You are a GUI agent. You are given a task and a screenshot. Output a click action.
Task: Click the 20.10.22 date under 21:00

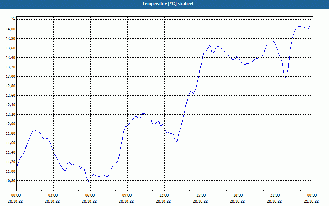(274, 201)
